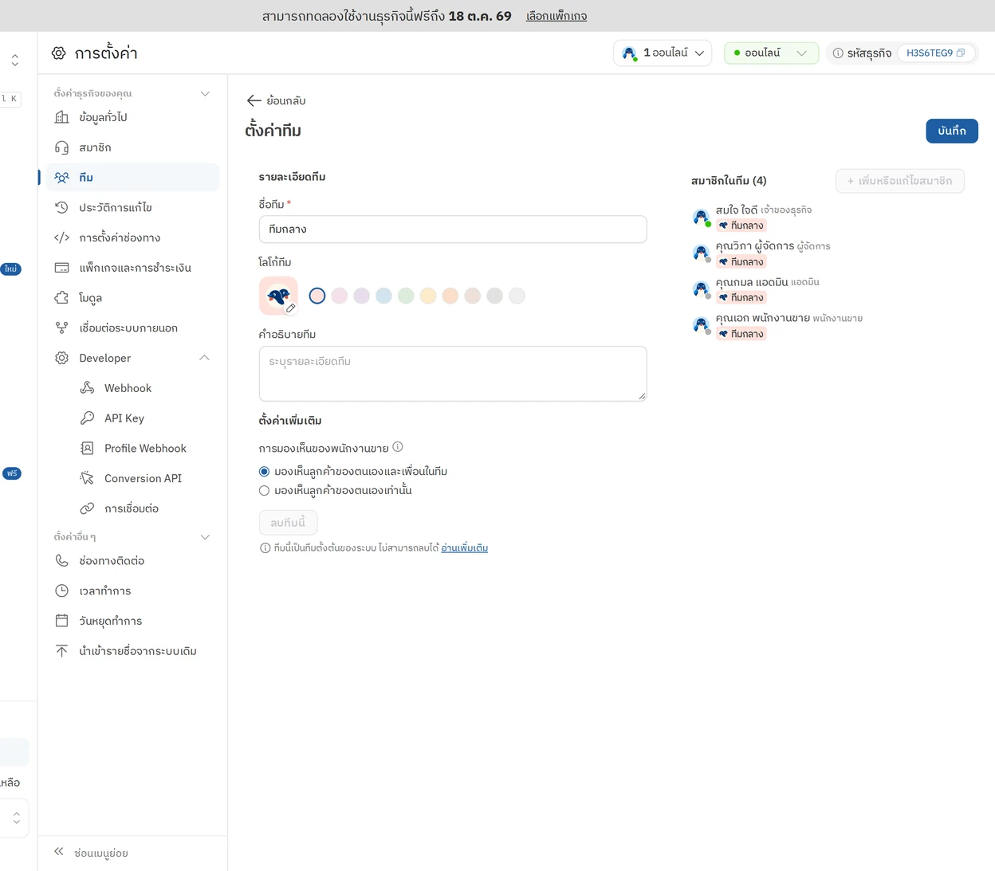This screenshot has height=871, width=995.
Task: Click the info icon beside รหัสธุรกิจ
Action: (x=838, y=53)
